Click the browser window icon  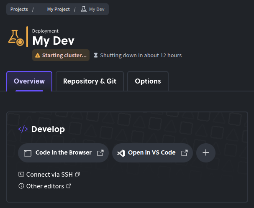(x=28, y=153)
